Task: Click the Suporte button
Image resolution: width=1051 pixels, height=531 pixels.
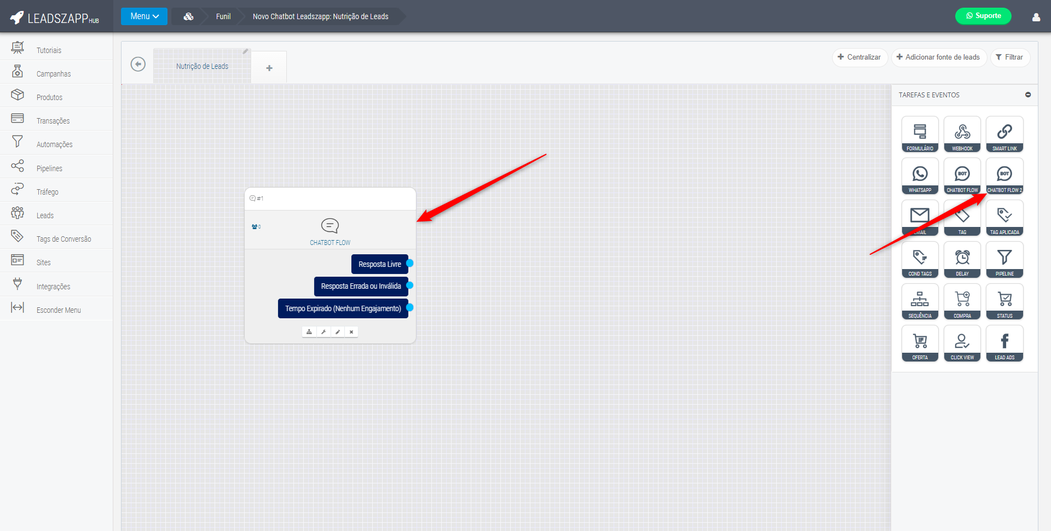Action: coord(983,16)
